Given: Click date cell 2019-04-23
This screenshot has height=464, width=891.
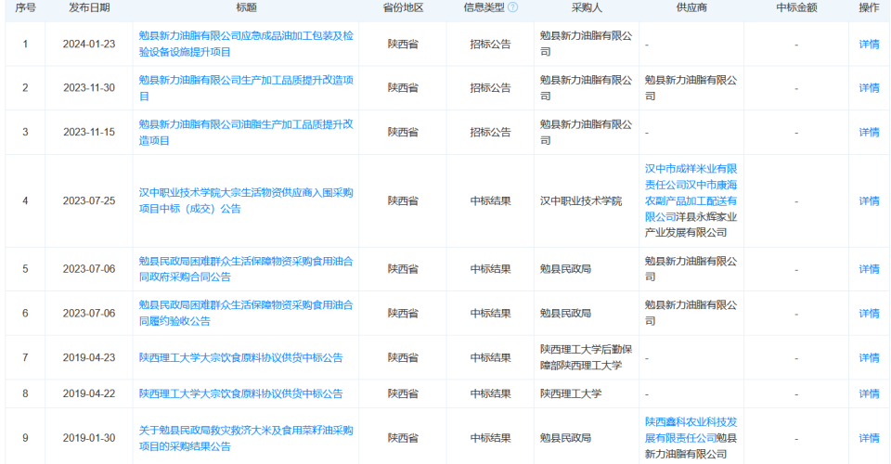Looking at the screenshot, I should (89, 357).
